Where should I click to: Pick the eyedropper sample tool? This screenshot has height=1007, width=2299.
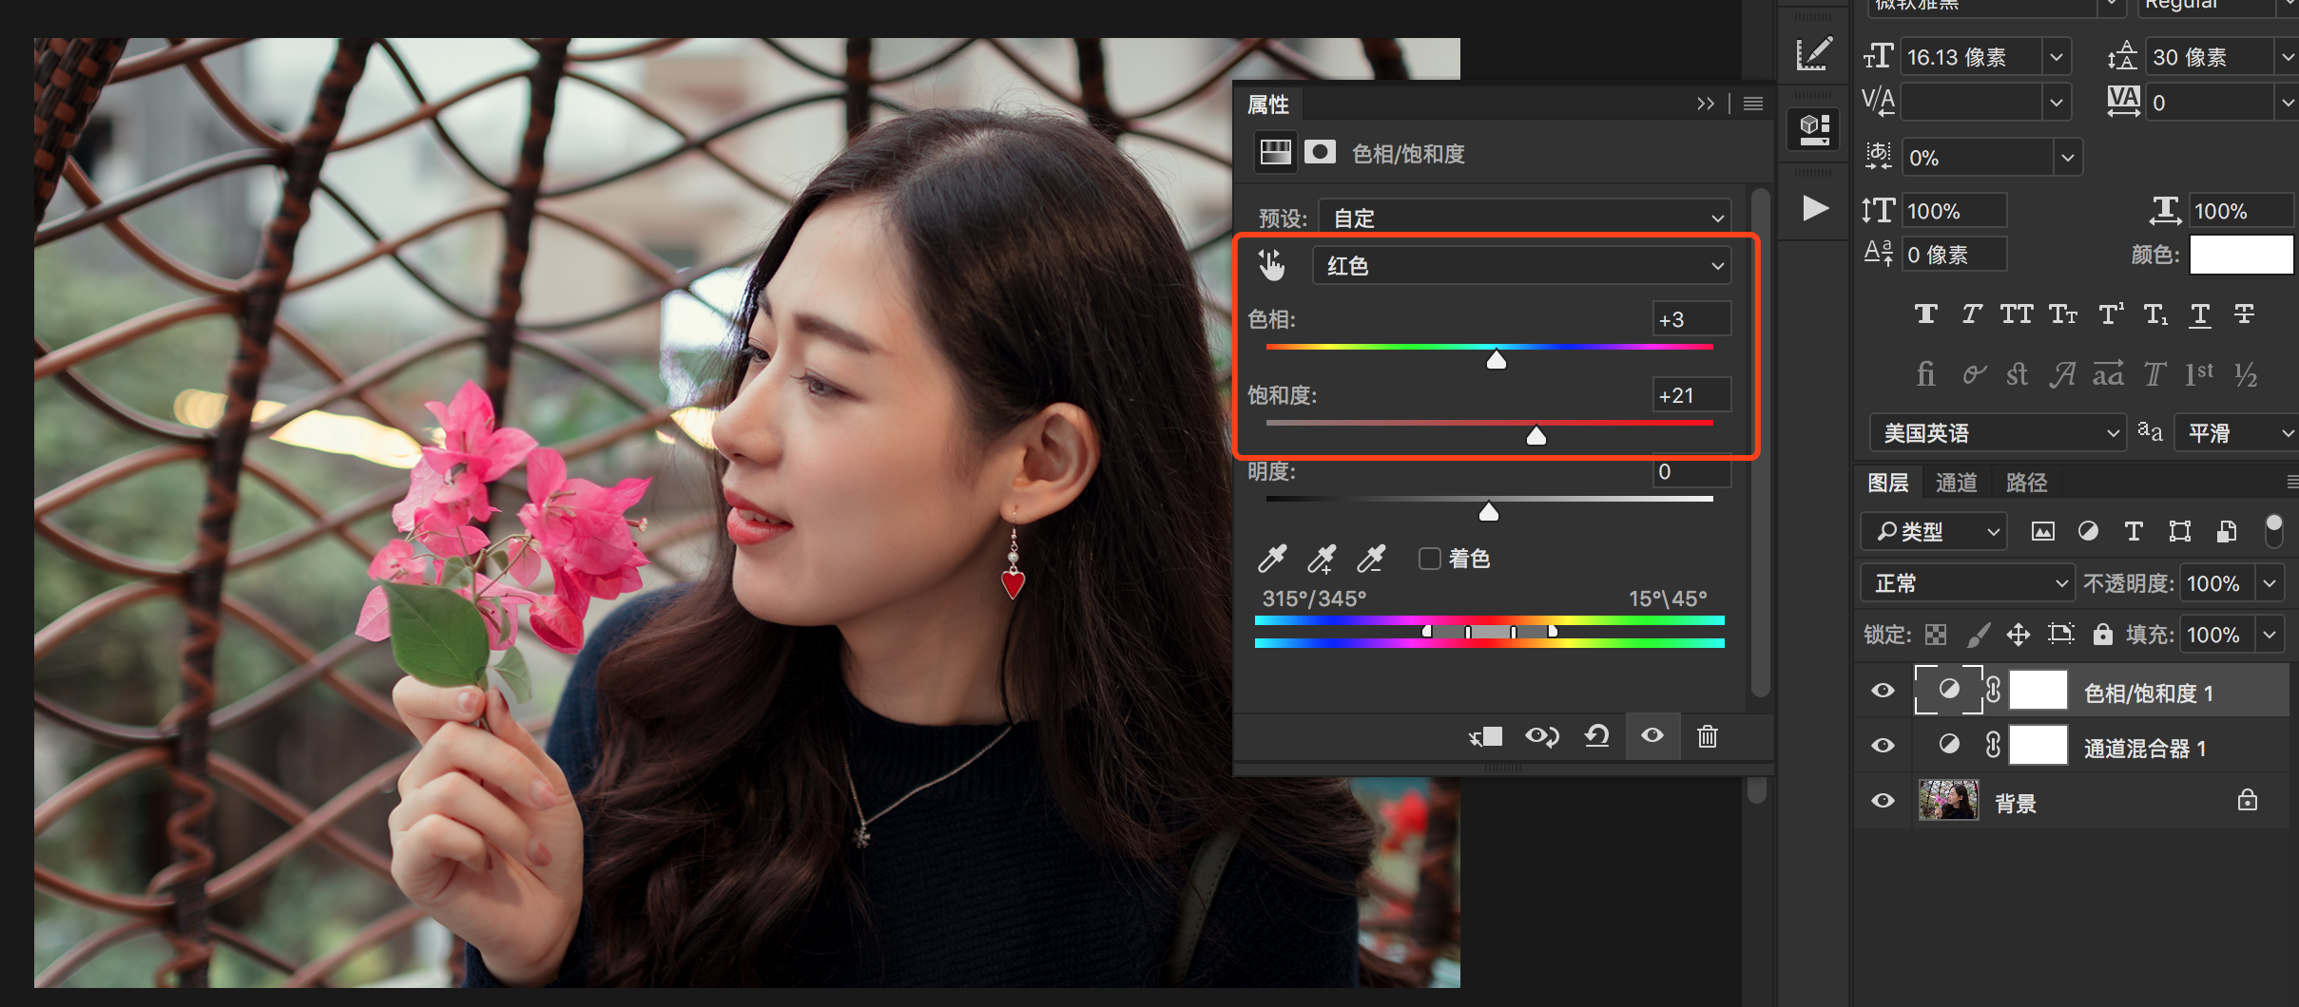(x=1272, y=559)
